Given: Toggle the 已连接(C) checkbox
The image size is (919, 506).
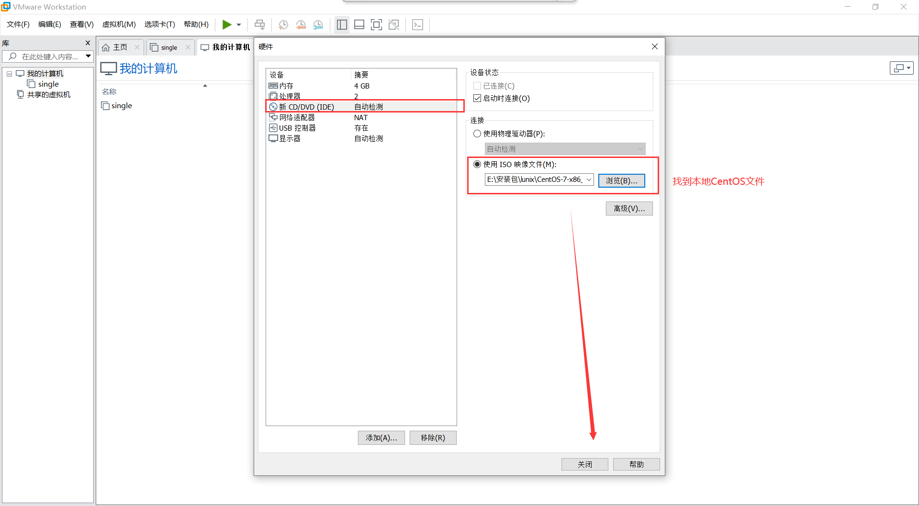Looking at the screenshot, I should coord(477,86).
